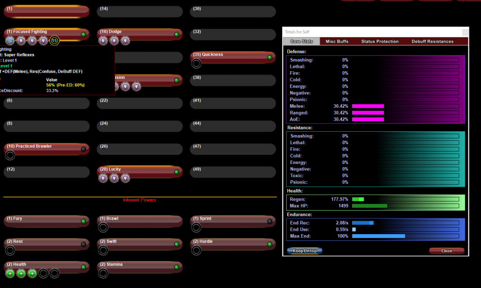
Task: Toggle the Focused Fighting power indicator off
Action: (x=83, y=35)
